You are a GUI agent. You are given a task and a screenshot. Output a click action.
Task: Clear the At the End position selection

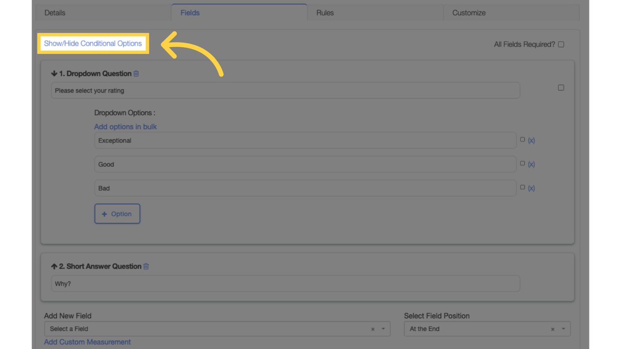click(552, 329)
